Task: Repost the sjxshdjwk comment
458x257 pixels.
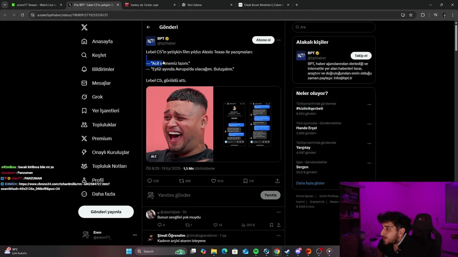Action: click(187, 225)
